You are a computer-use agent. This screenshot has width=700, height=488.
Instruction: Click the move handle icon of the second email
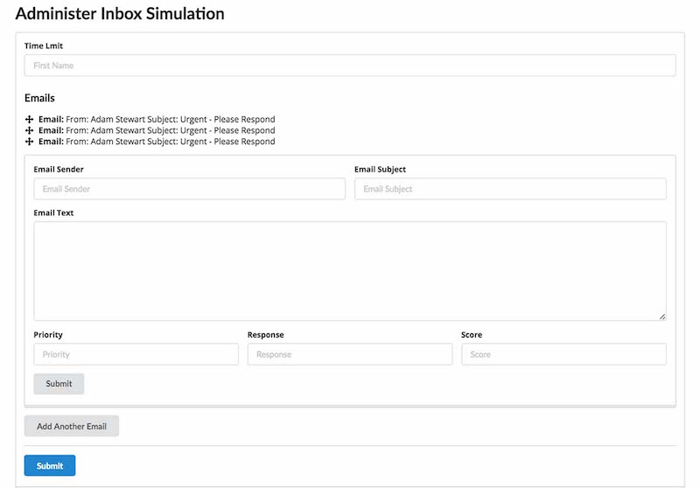coord(29,130)
